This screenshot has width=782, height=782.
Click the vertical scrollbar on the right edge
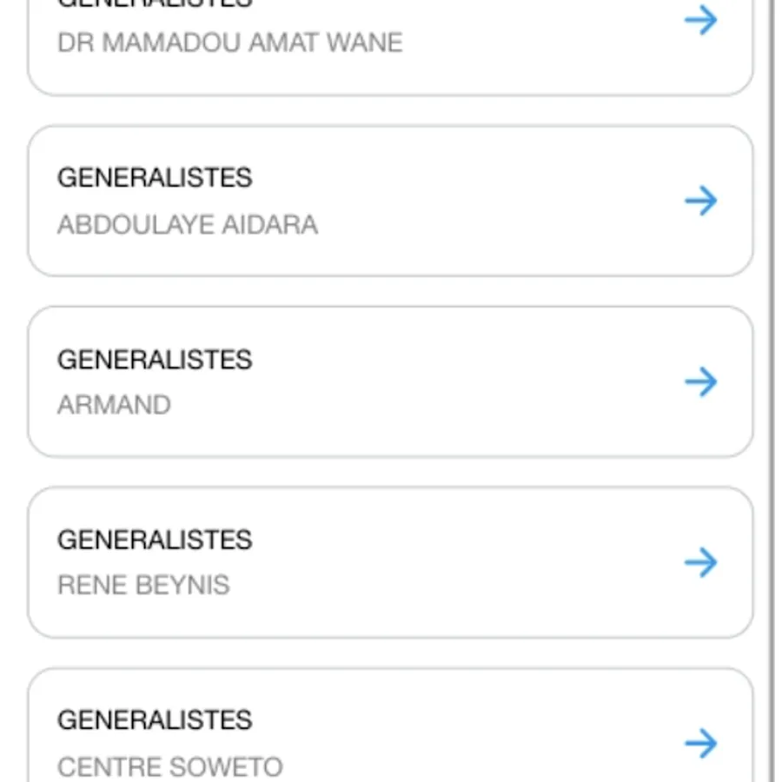[771, 391]
